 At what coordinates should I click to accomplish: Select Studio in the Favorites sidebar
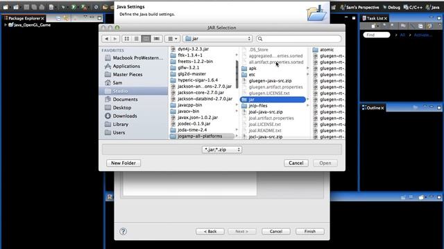(x=133, y=91)
